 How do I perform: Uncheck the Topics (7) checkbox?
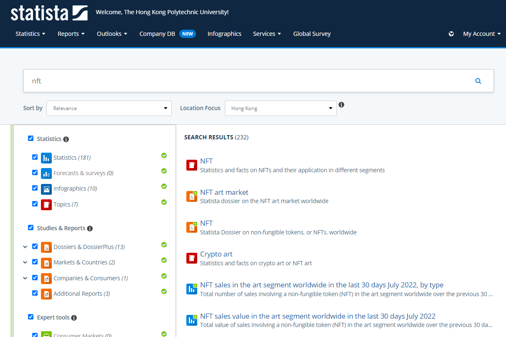click(35, 204)
